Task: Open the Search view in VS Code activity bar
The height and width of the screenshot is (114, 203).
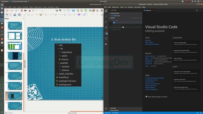Action: pos(106,16)
